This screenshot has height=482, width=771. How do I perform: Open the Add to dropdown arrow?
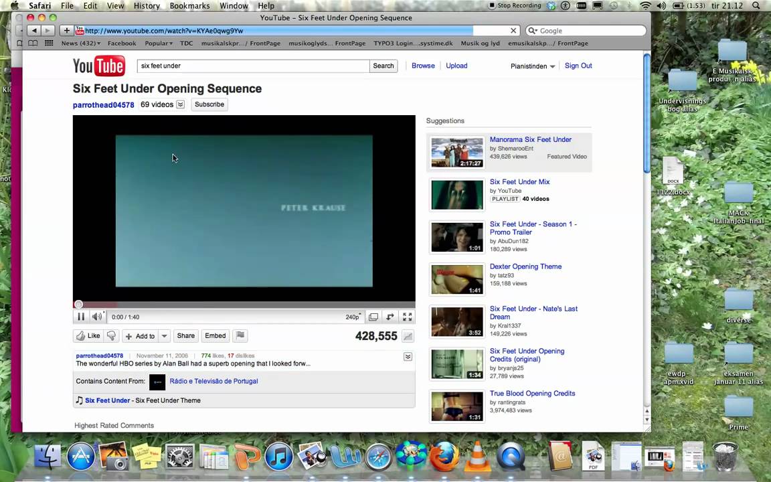164,336
